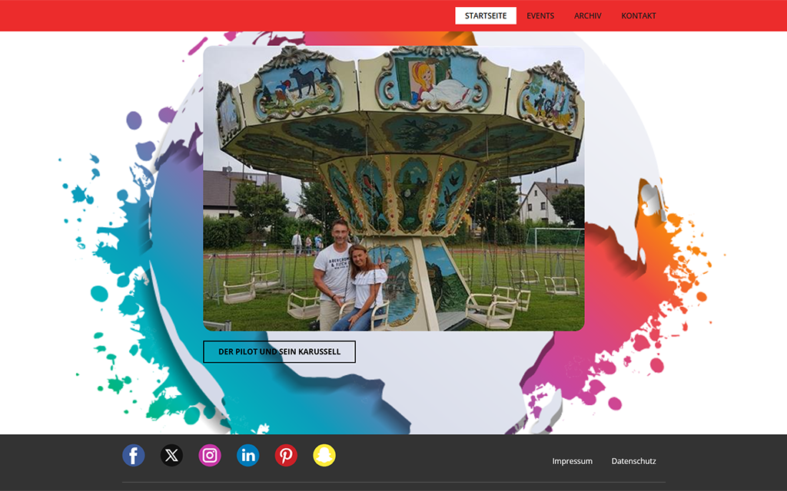The width and height of the screenshot is (787, 491).
Task: Navigate to the Kontakt page
Action: [639, 16]
